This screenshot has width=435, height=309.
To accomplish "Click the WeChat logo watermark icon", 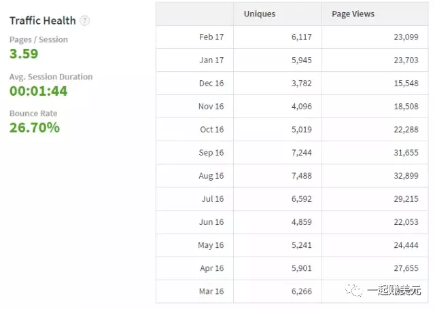I will (x=353, y=290).
